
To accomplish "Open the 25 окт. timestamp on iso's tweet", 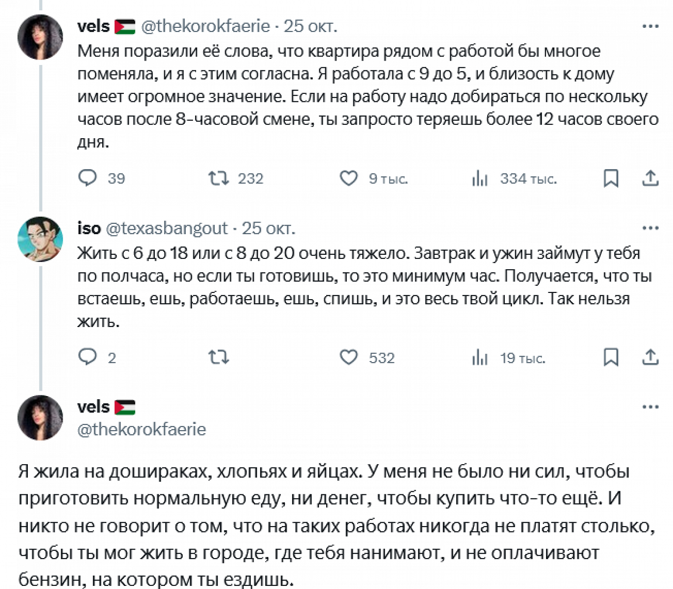I will (x=269, y=228).
